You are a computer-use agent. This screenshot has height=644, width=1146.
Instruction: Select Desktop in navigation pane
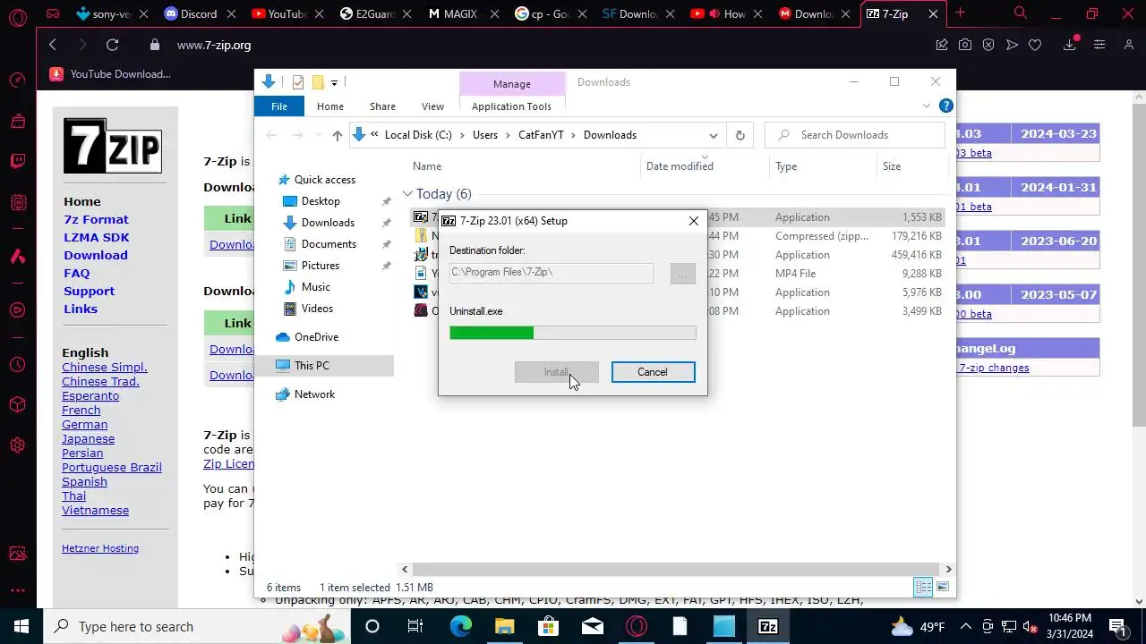coord(321,201)
